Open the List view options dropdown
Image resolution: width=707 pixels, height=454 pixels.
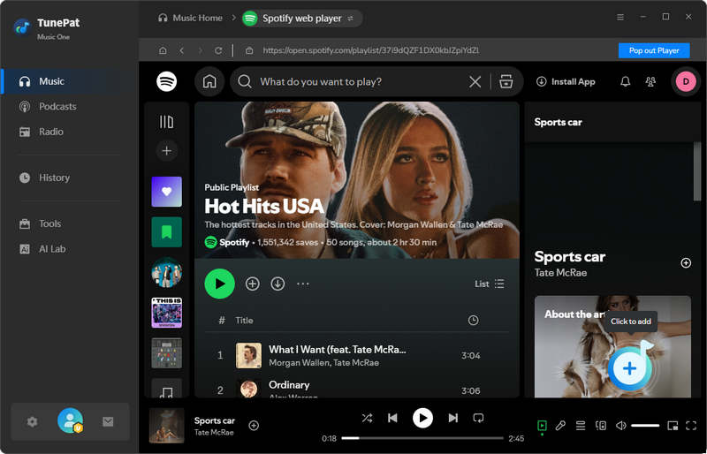490,284
